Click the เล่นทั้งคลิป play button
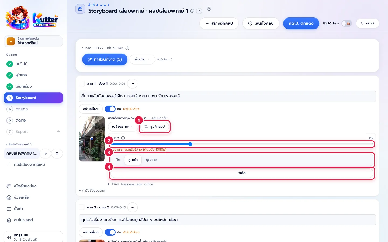The width and height of the screenshot is (388, 242). (261, 23)
